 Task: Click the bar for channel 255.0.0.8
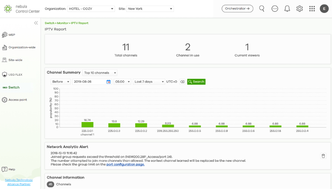click(222, 126)
